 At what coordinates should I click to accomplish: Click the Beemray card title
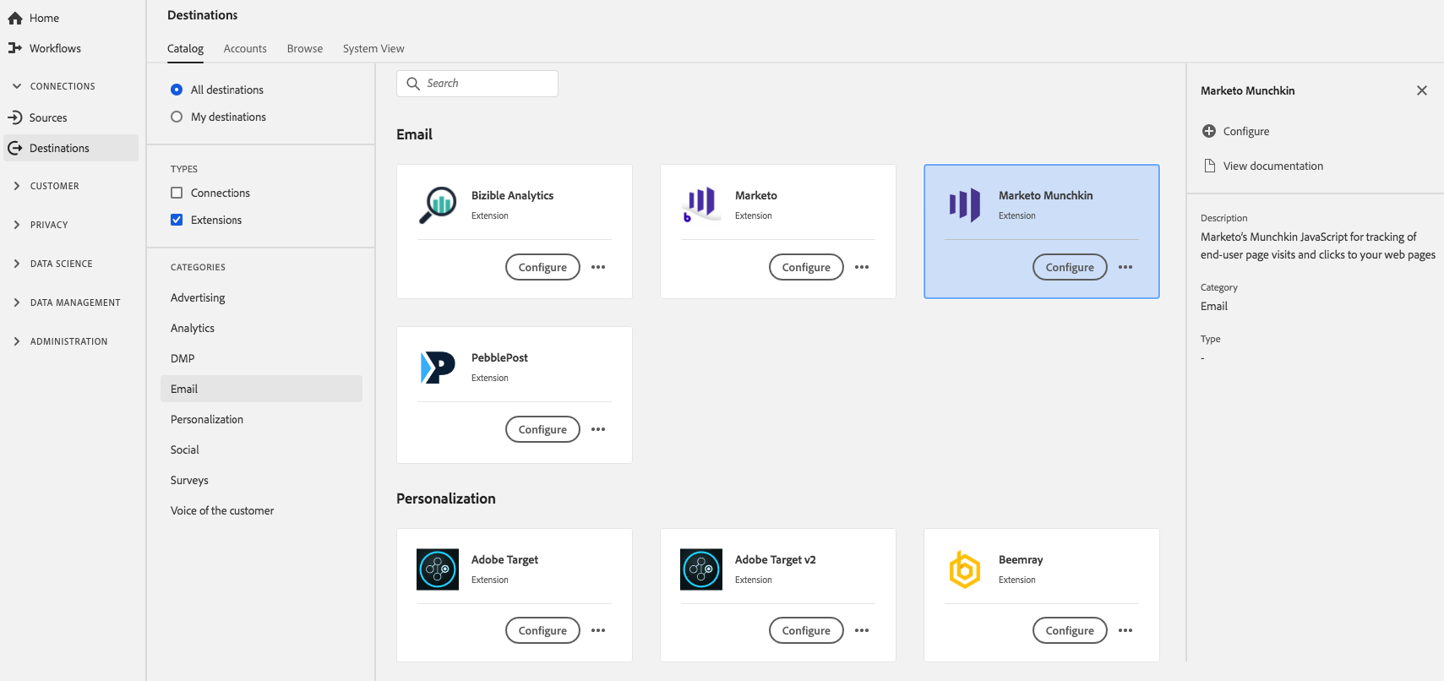(x=1021, y=559)
